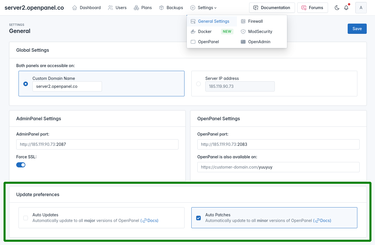The width and height of the screenshot is (375, 245).
Task: Click the Backups box icon
Action: click(161, 8)
